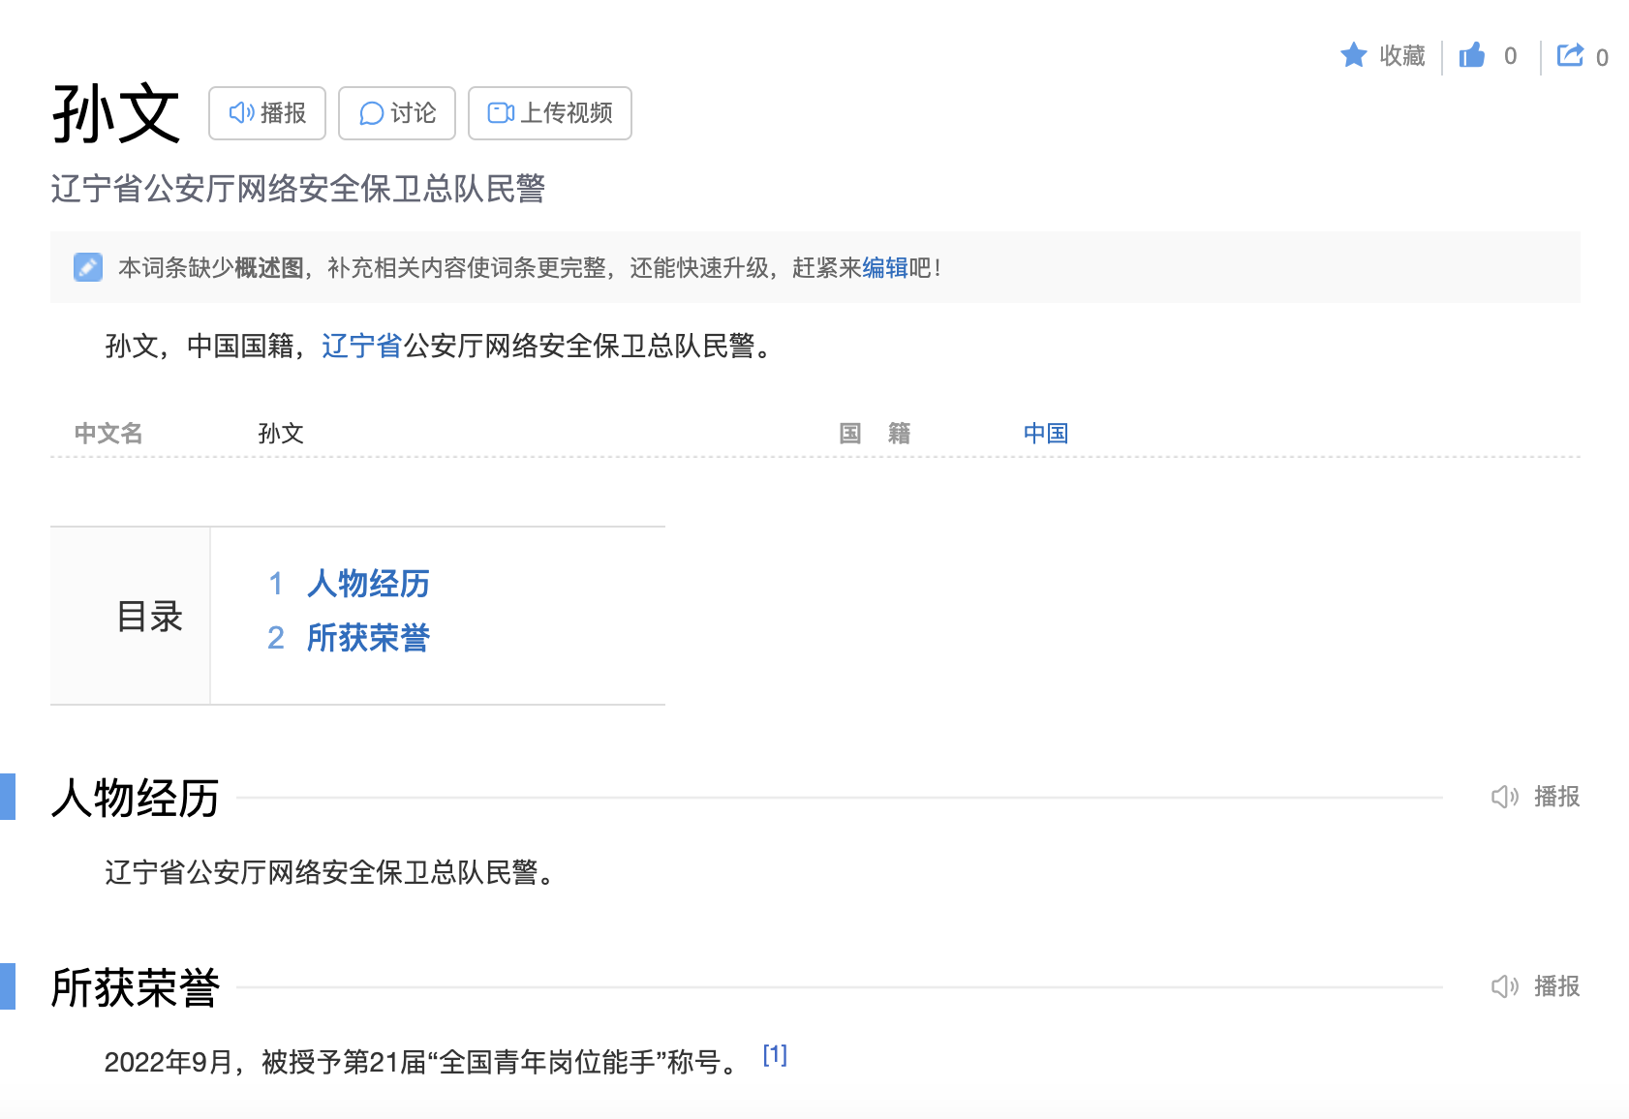Play audio for the 人物经历 section
The width and height of the screenshot is (1629, 1119).
tap(1536, 797)
